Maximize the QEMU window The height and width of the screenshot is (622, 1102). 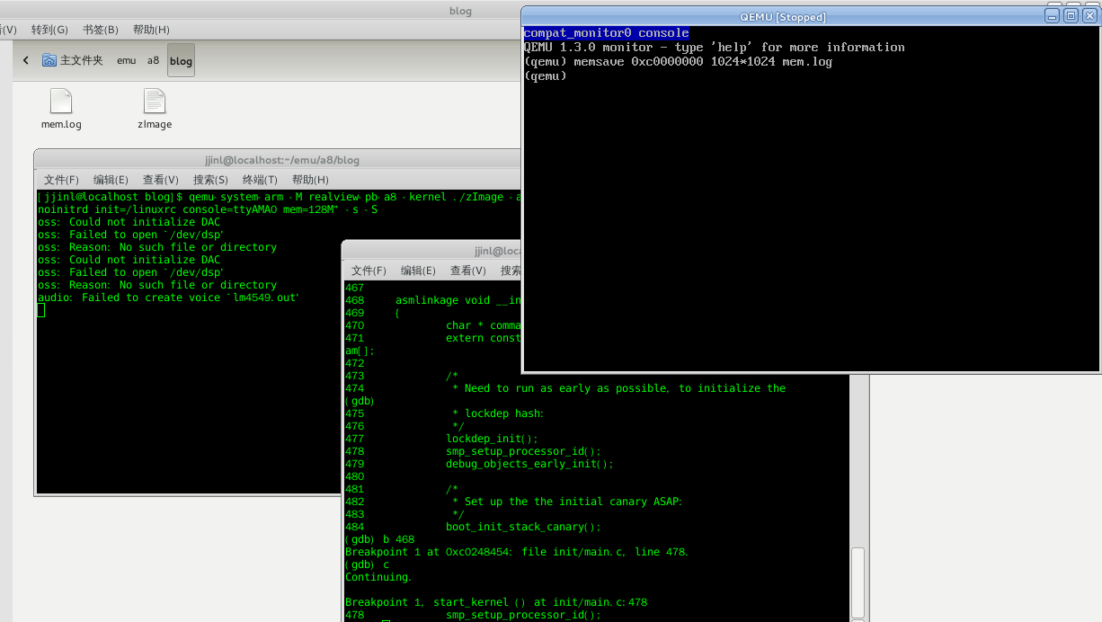[1071, 15]
